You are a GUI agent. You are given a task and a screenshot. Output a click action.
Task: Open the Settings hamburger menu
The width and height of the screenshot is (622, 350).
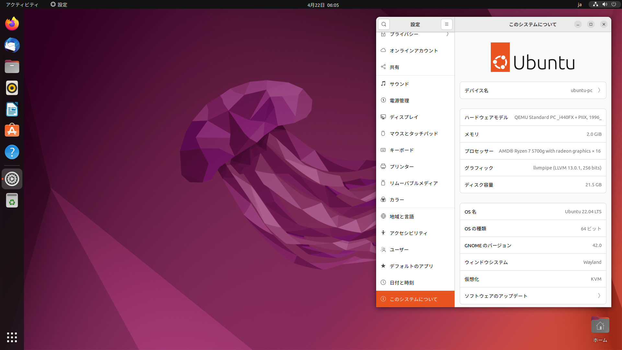point(446,24)
